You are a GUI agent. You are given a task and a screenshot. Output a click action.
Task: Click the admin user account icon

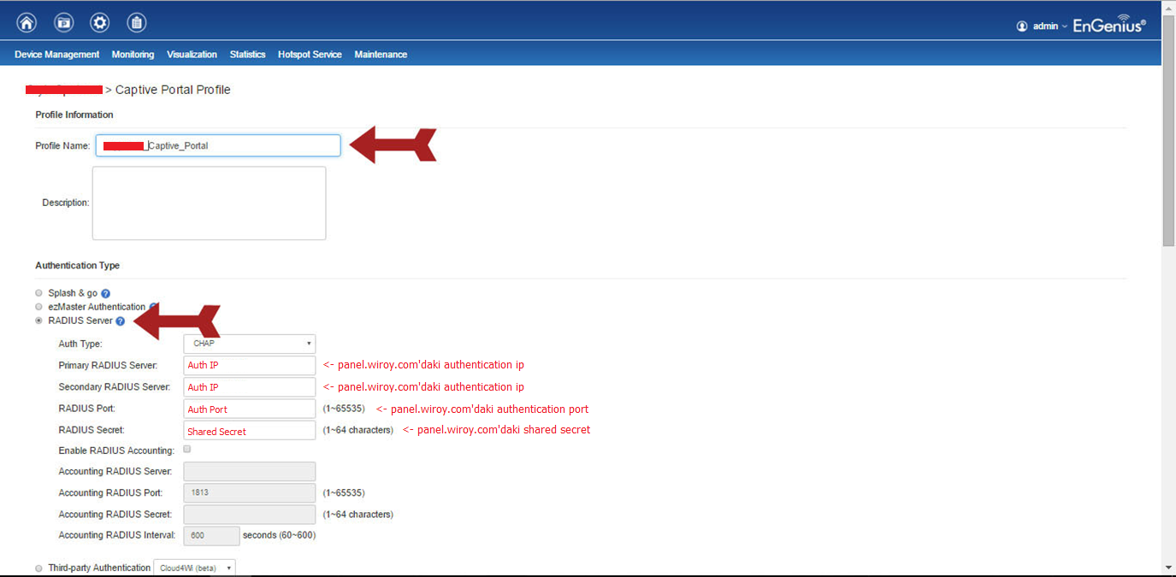coord(1021,26)
